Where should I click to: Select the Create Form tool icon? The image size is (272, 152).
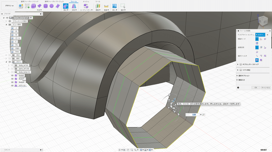pyautogui.click(x=21, y=6)
